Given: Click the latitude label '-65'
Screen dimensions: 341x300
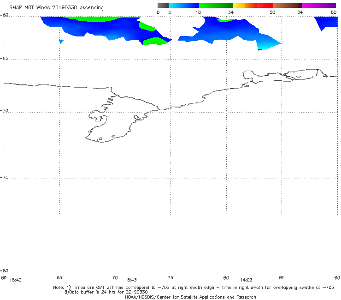Looking at the screenshot, I should click(x=4, y=59).
